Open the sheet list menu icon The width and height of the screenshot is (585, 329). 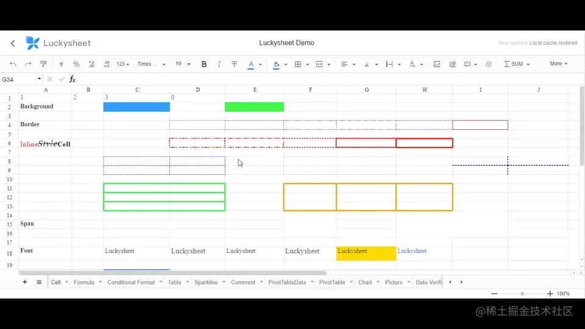39,282
